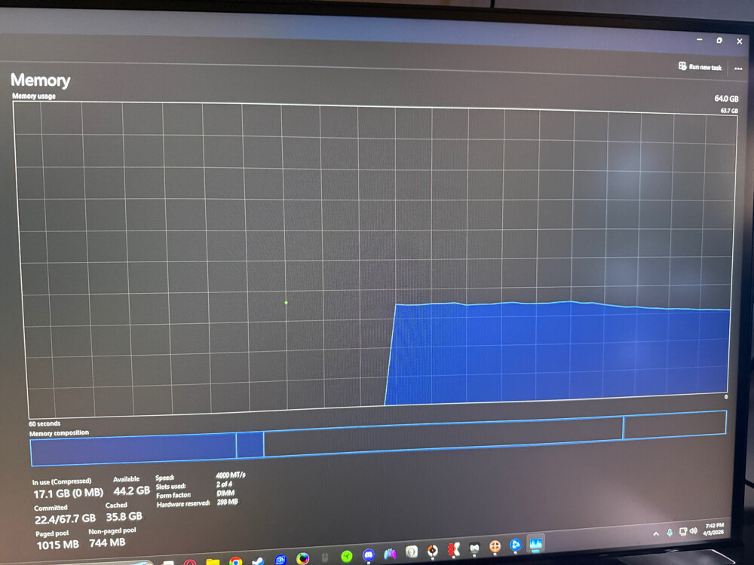
Task: Click the 22.4/67.7 GB committed value
Action: click(x=65, y=519)
